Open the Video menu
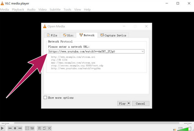This screenshot has width=194, height=131. [42, 9]
